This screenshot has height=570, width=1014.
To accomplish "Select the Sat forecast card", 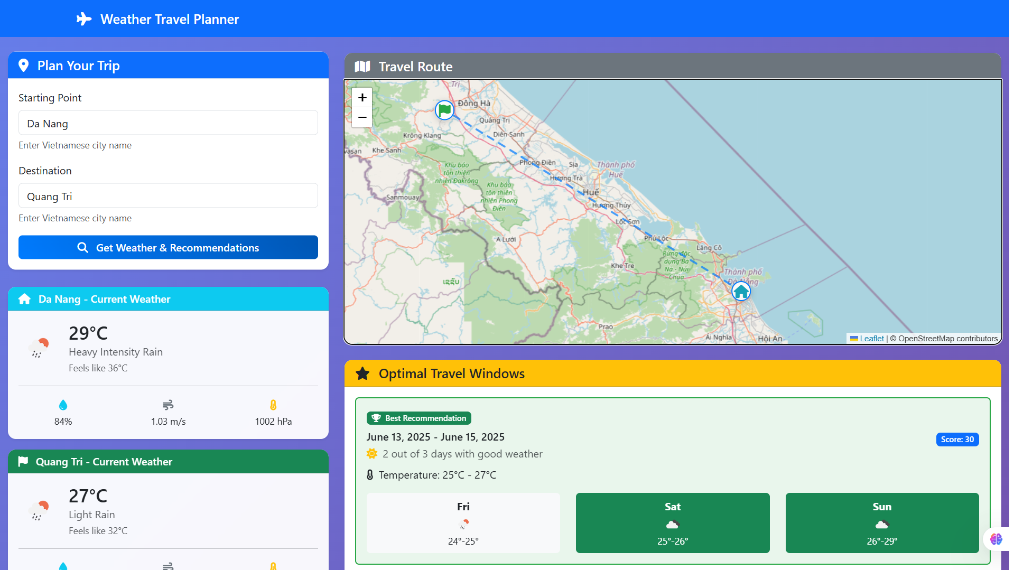I will (673, 523).
